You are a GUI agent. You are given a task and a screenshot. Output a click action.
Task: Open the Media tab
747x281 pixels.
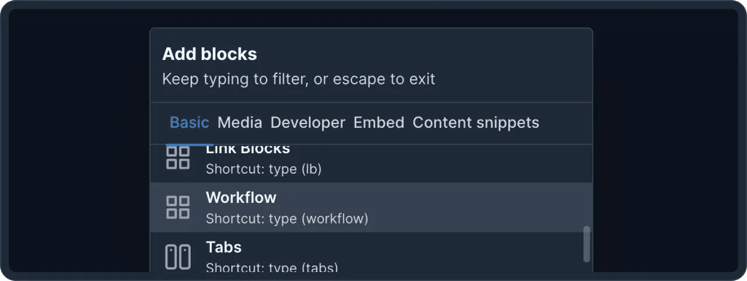click(240, 123)
